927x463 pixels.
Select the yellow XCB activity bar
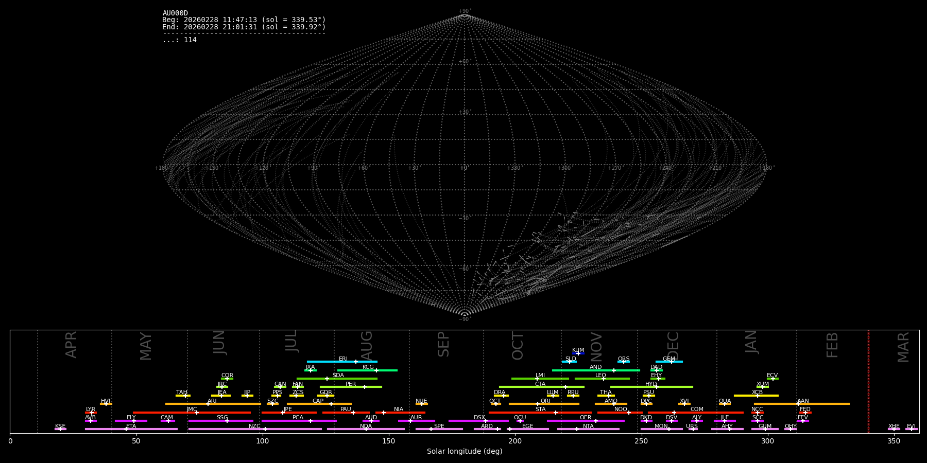pos(756,396)
